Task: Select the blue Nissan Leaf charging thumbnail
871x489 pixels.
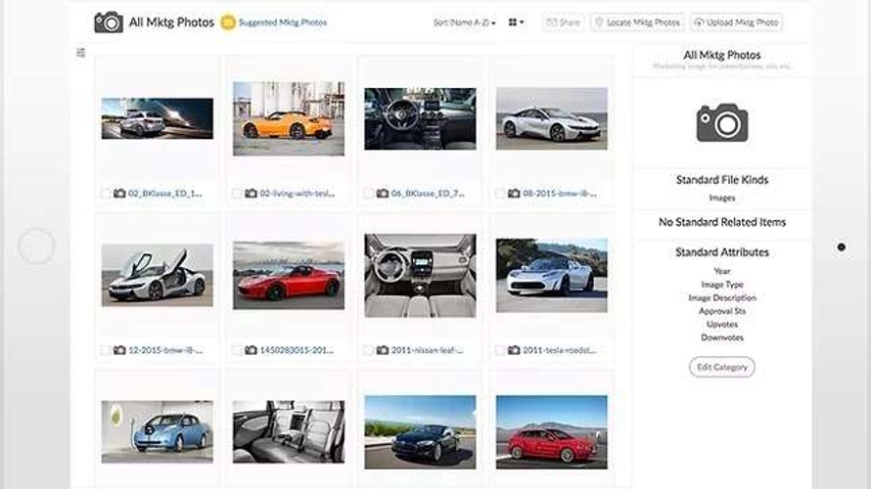Action: click(158, 432)
